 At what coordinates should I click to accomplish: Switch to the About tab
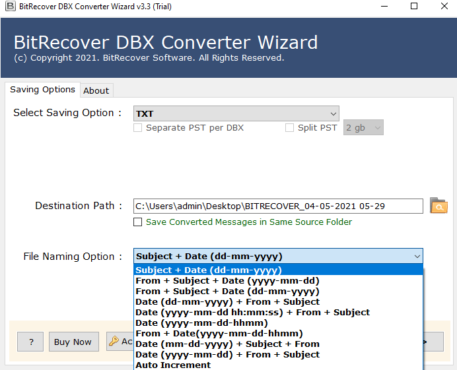tap(96, 90)
